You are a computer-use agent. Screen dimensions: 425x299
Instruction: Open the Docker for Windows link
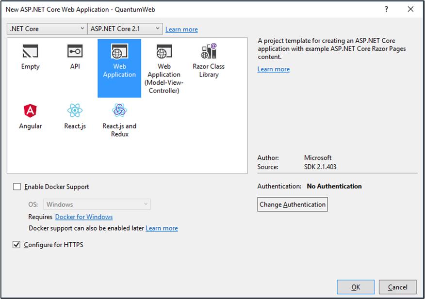pyautogui.click(x=84, y=217)
